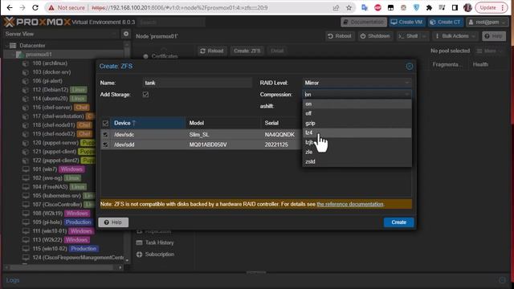
Task: Open the Certificates menu item
Action: (164, 56)
